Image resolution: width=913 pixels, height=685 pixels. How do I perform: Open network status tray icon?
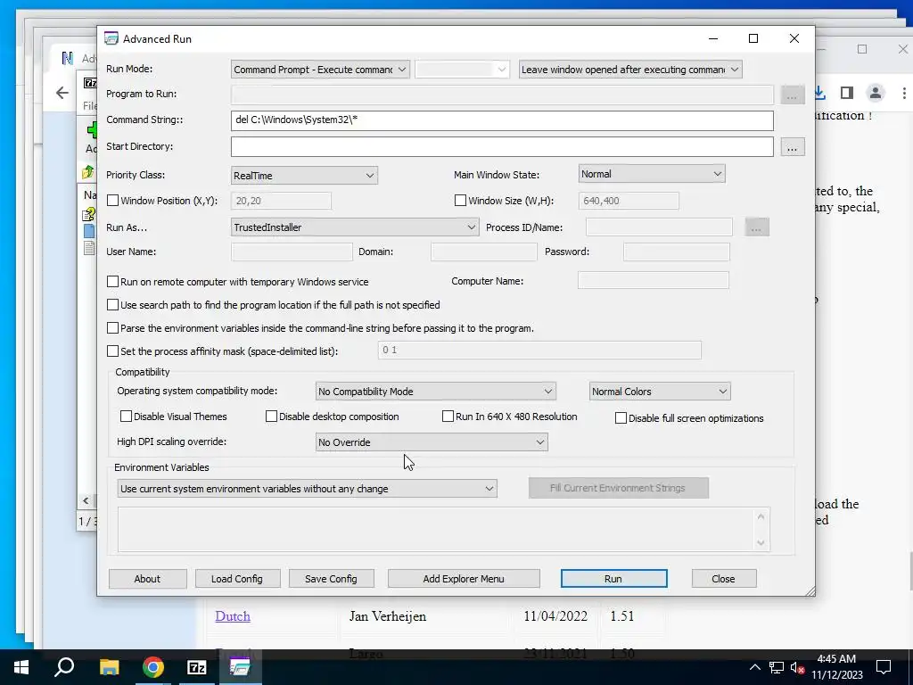(x=777, y=667)
